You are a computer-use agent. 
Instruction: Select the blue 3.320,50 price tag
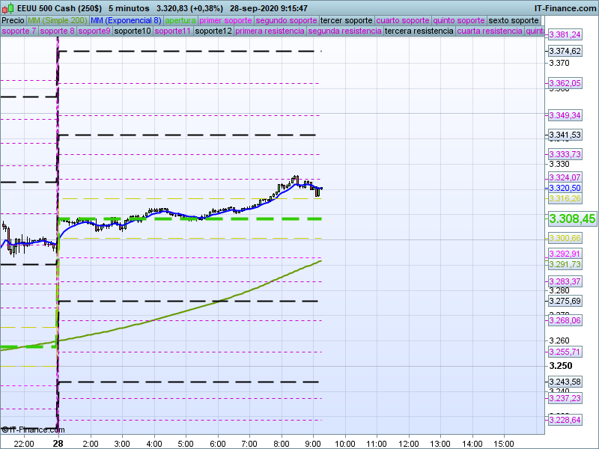tap(565, 188)
